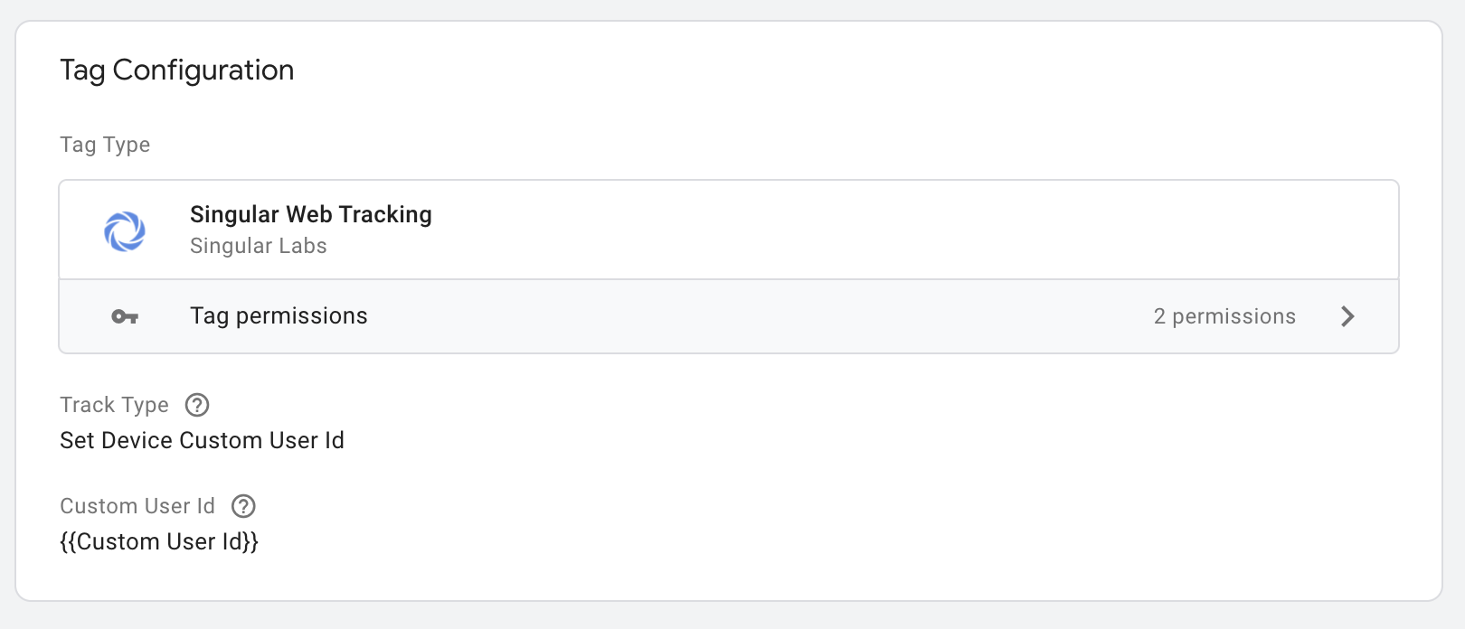The height and width of the screenshot is (629, 1465).
Task: Expand Tag permissions with the chevron arrow
Action: coord(1347,316)
